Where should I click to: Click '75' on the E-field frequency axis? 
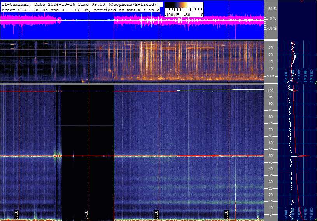coord(270,123)
